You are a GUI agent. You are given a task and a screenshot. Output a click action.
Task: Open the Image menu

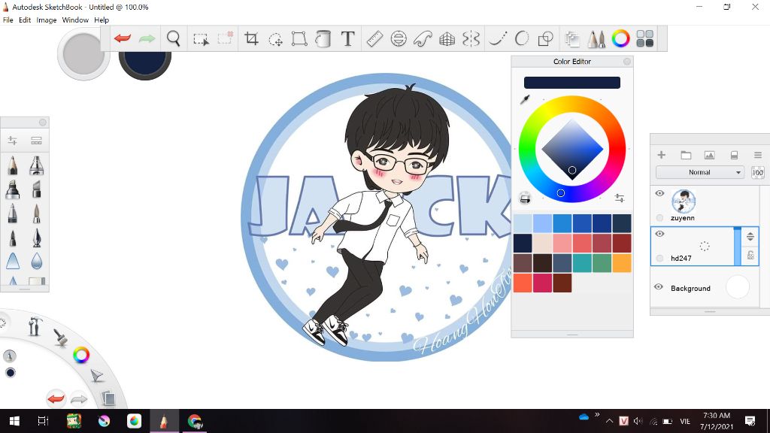click(47, 20)
